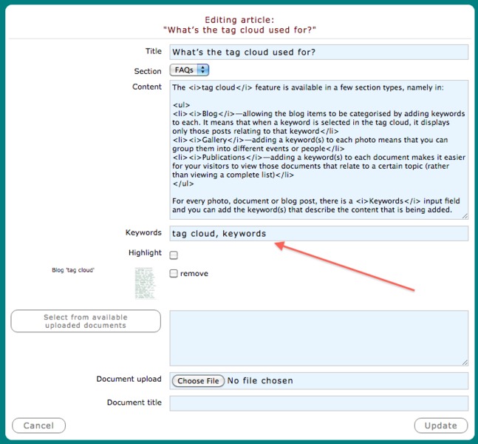Click the Document title input field

(318, 403)
